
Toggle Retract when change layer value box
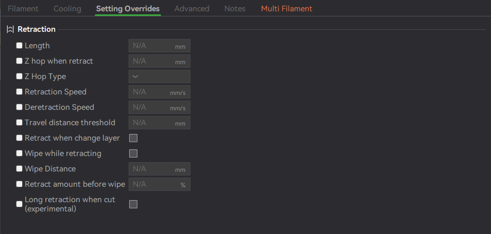133,138
